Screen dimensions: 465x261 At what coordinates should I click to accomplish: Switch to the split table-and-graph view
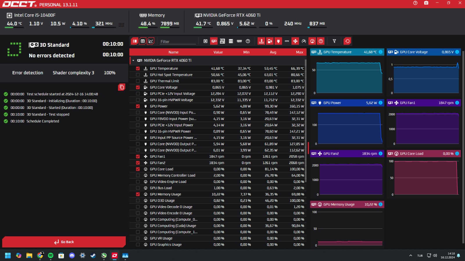coord(134,41)
